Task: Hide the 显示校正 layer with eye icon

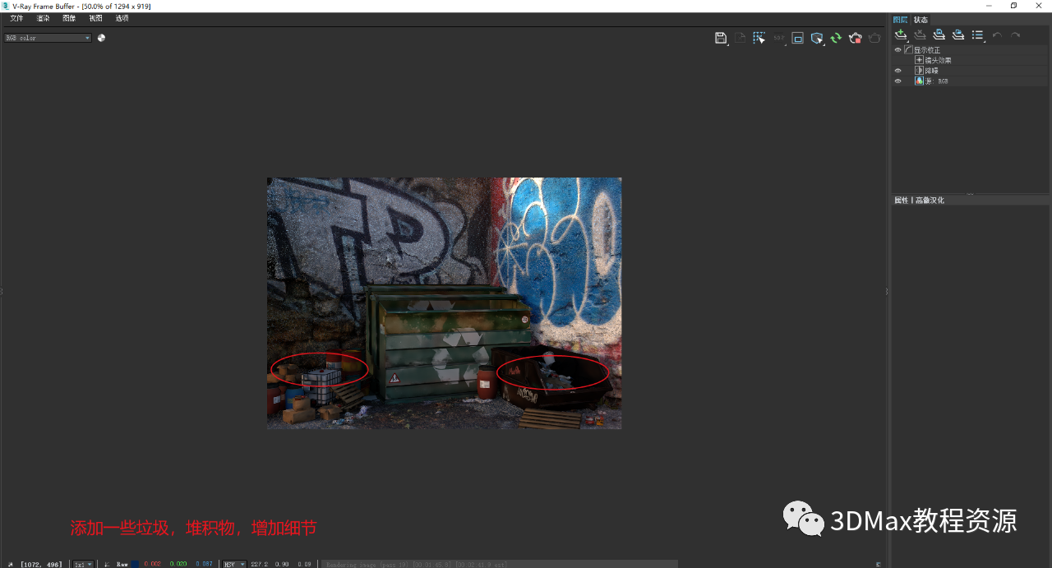Action: coord(897,50)
